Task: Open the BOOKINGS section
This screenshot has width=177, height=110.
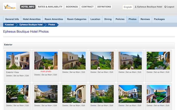Action: pos(72,7)
